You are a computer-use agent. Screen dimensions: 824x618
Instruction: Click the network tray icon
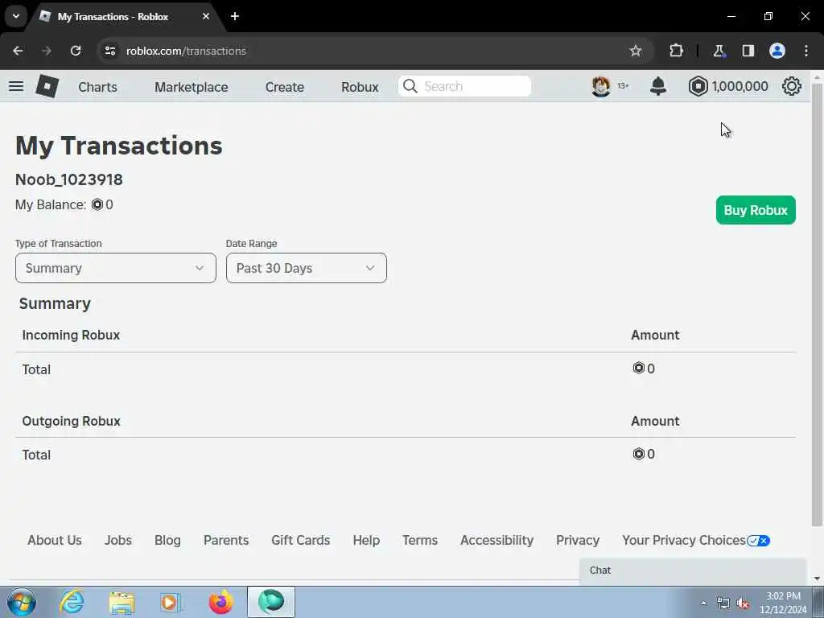tap(723, 604)
